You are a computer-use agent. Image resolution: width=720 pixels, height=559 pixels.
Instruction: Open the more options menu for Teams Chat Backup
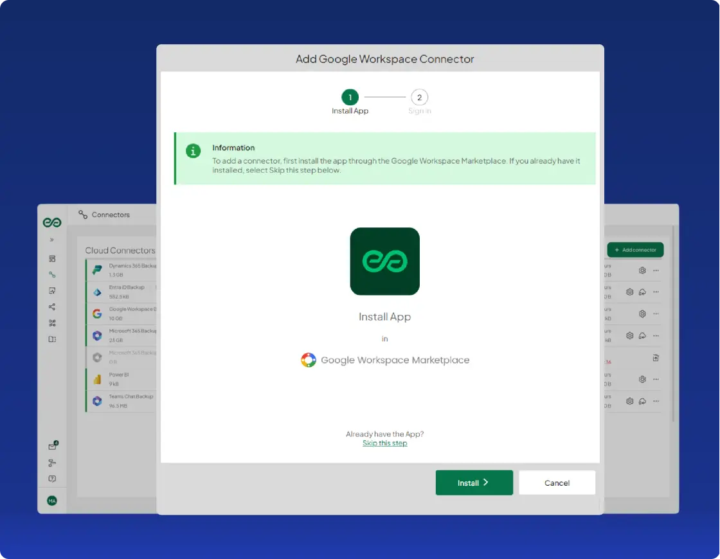(x=656, y=401)
